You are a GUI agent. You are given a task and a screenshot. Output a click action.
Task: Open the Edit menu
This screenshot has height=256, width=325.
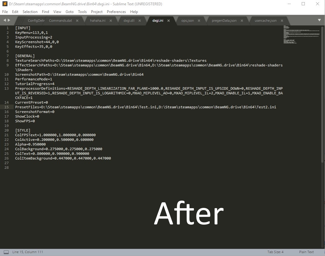15,12
